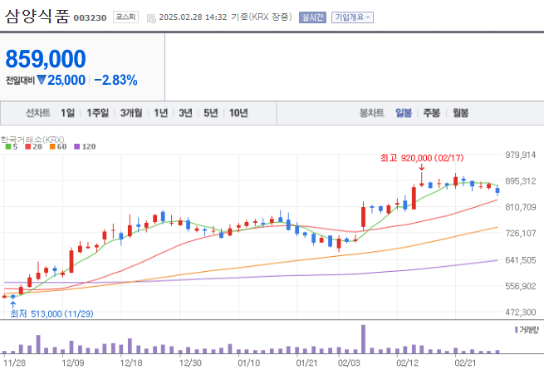Click the tall volume bar at 02/03
Screen dimensions: 544x370
coord(363,339)
